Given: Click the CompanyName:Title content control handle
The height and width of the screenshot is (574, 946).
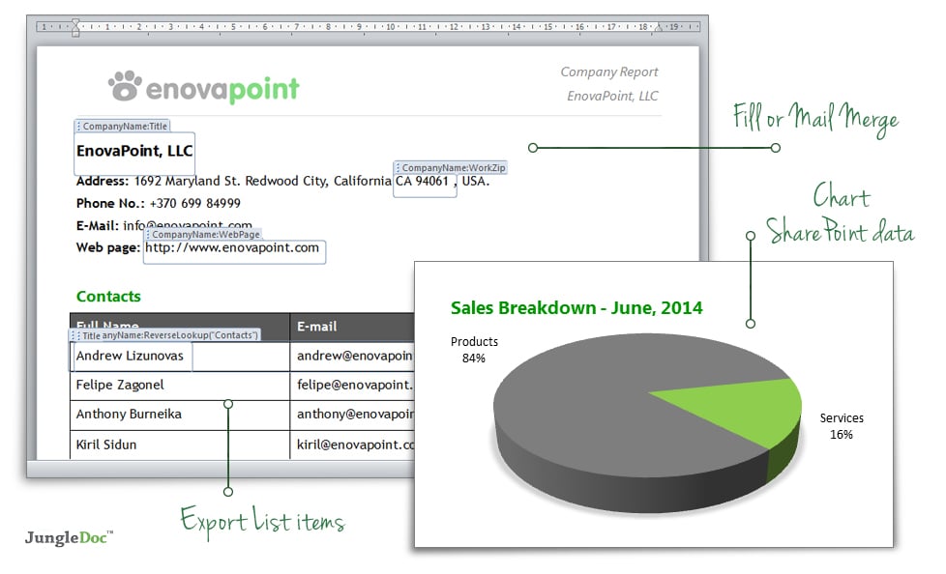Looking at the screenshot, I should coord(78,127).
